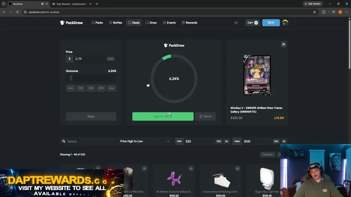Halve the min price with 1/2x
The width and height of the screenshot is (351, 197).
(219, 141)
